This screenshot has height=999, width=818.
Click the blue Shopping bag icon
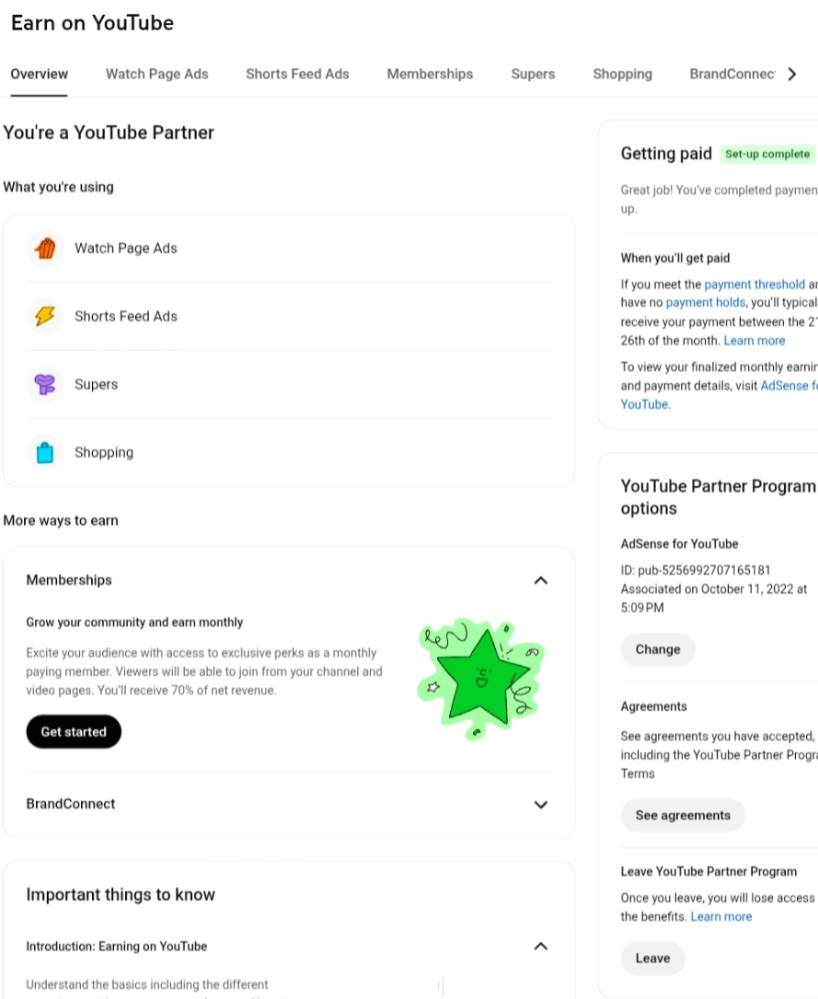click(45, 452)
